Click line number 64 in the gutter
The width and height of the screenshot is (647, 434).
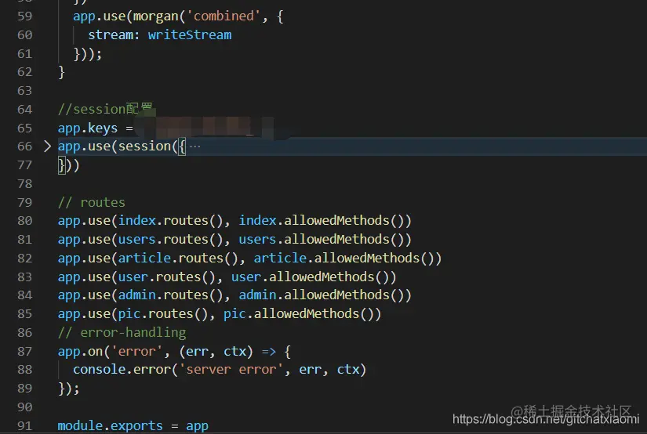click(x=25, y=109)
